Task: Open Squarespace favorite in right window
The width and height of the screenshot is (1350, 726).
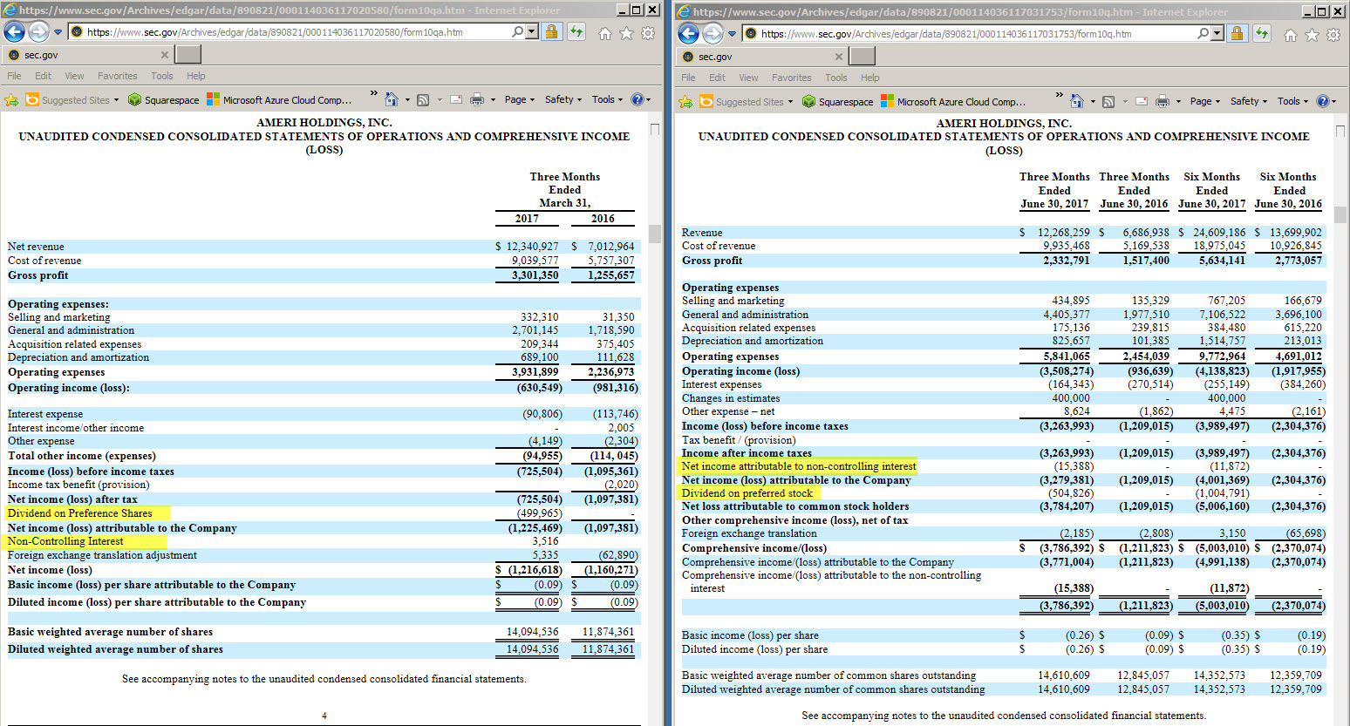Action: (837, 102)
